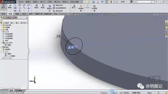Viewport: 168px width, 94px height.
Task: Select the Circle sketch tool
Action: (x=20, y=5)
